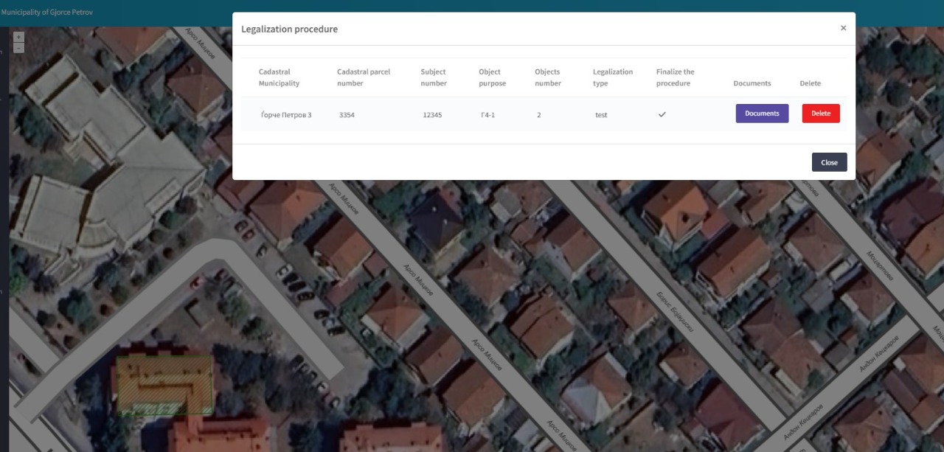
Task: Open Documents for parcel 3354
Action: pyautogui.click(x=762, y=114)
